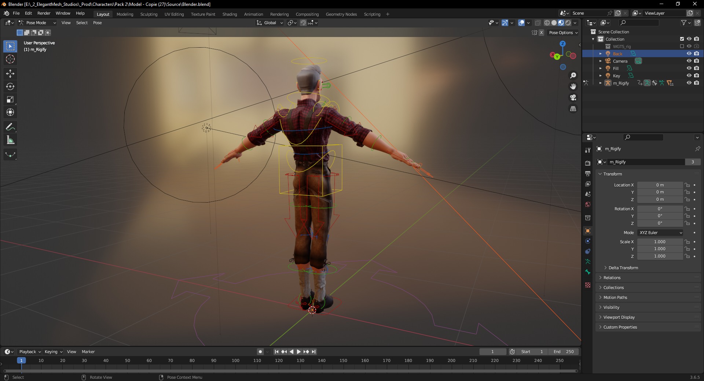Viewport: 704px width, 381px height.
Task: Hide the Camera object in viewport
Action: click(x=689, y=61)
